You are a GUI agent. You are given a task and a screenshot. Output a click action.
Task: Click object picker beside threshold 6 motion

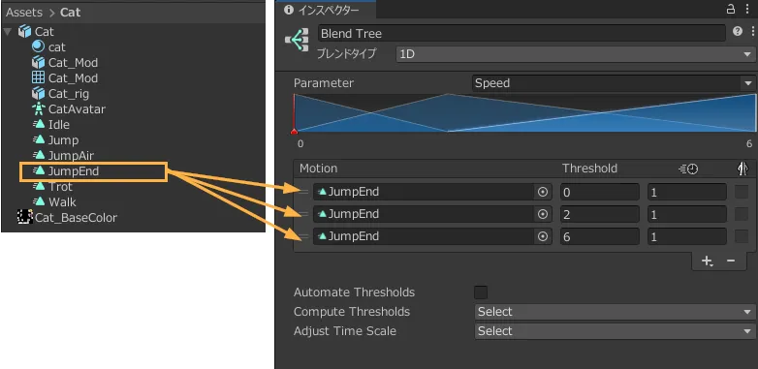pos(543,236)
